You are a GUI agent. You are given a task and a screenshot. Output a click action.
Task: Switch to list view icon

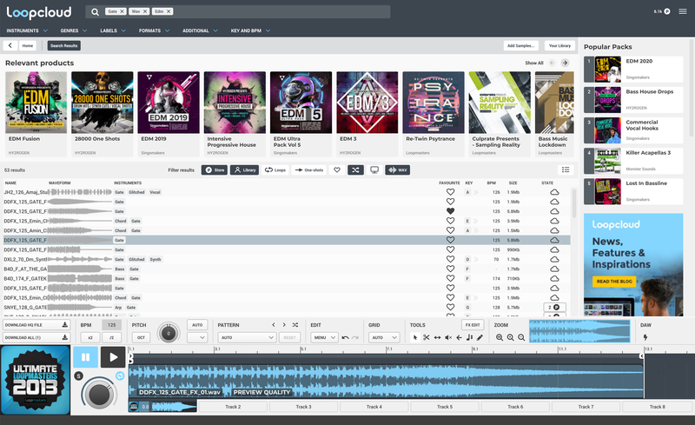coord(566,169)
